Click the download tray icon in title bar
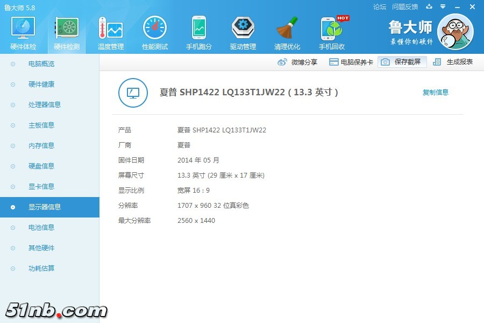Image resolution: width=484 pixels, height=323 pixels. point(429,6)
